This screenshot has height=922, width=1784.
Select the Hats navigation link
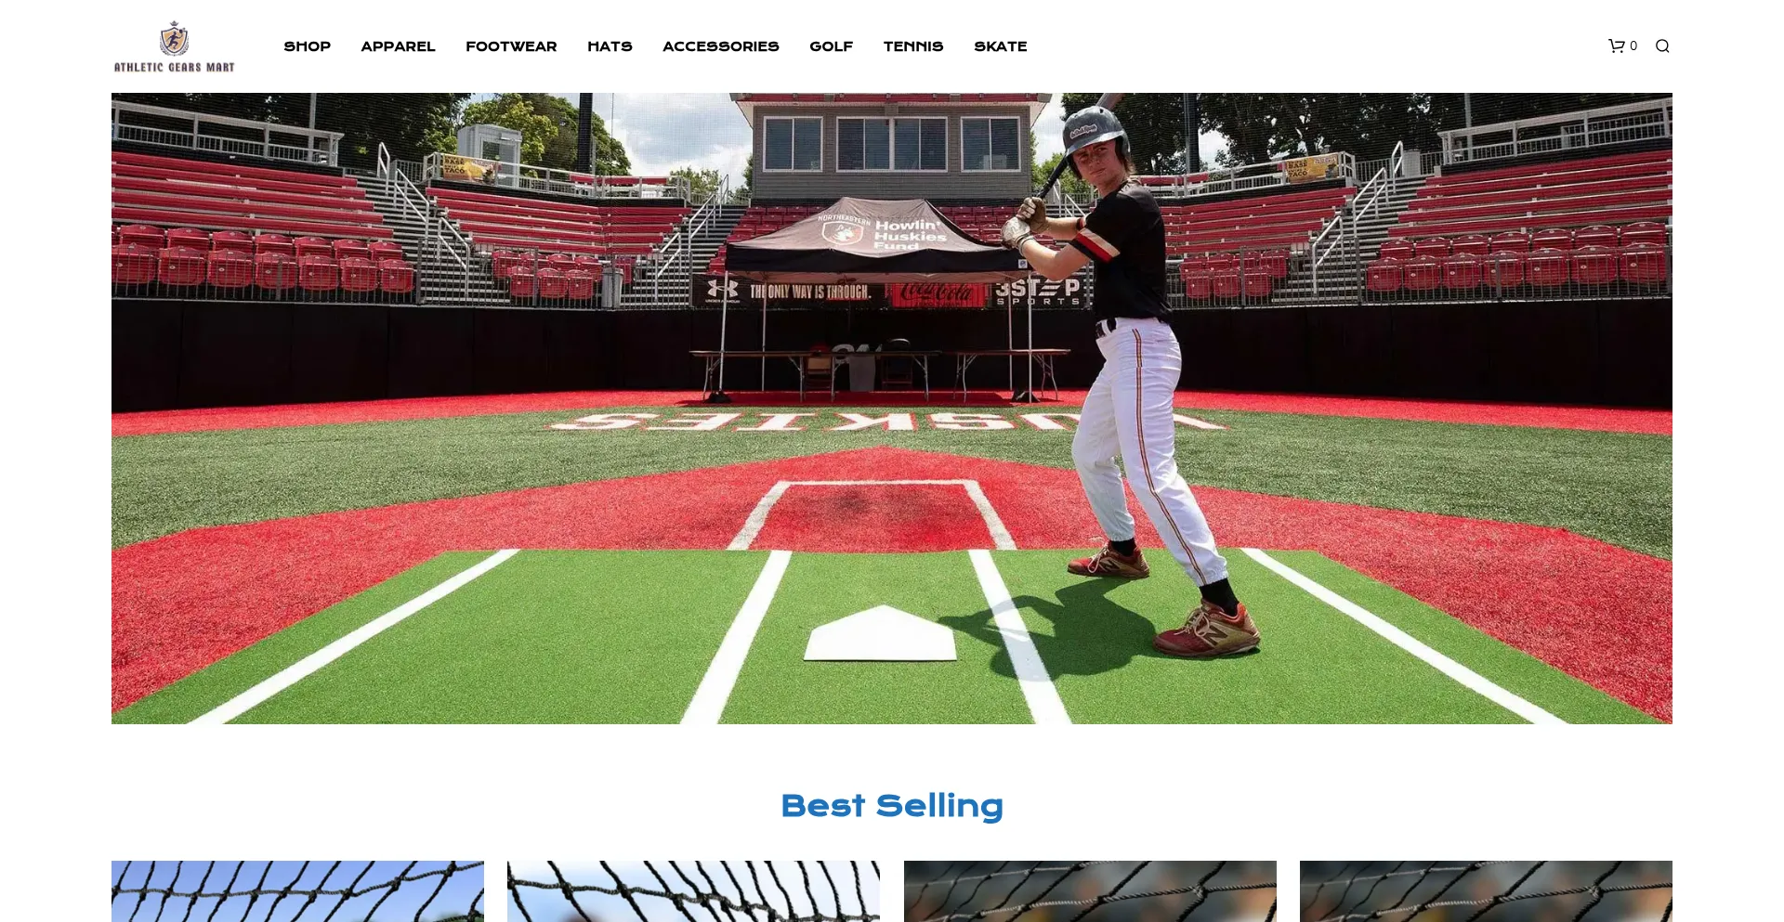point(610,46)
